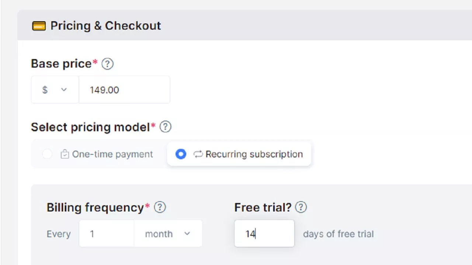Click the chevron next to the dollar sign
The image size is (472, 265).
[x=64, y=90]
